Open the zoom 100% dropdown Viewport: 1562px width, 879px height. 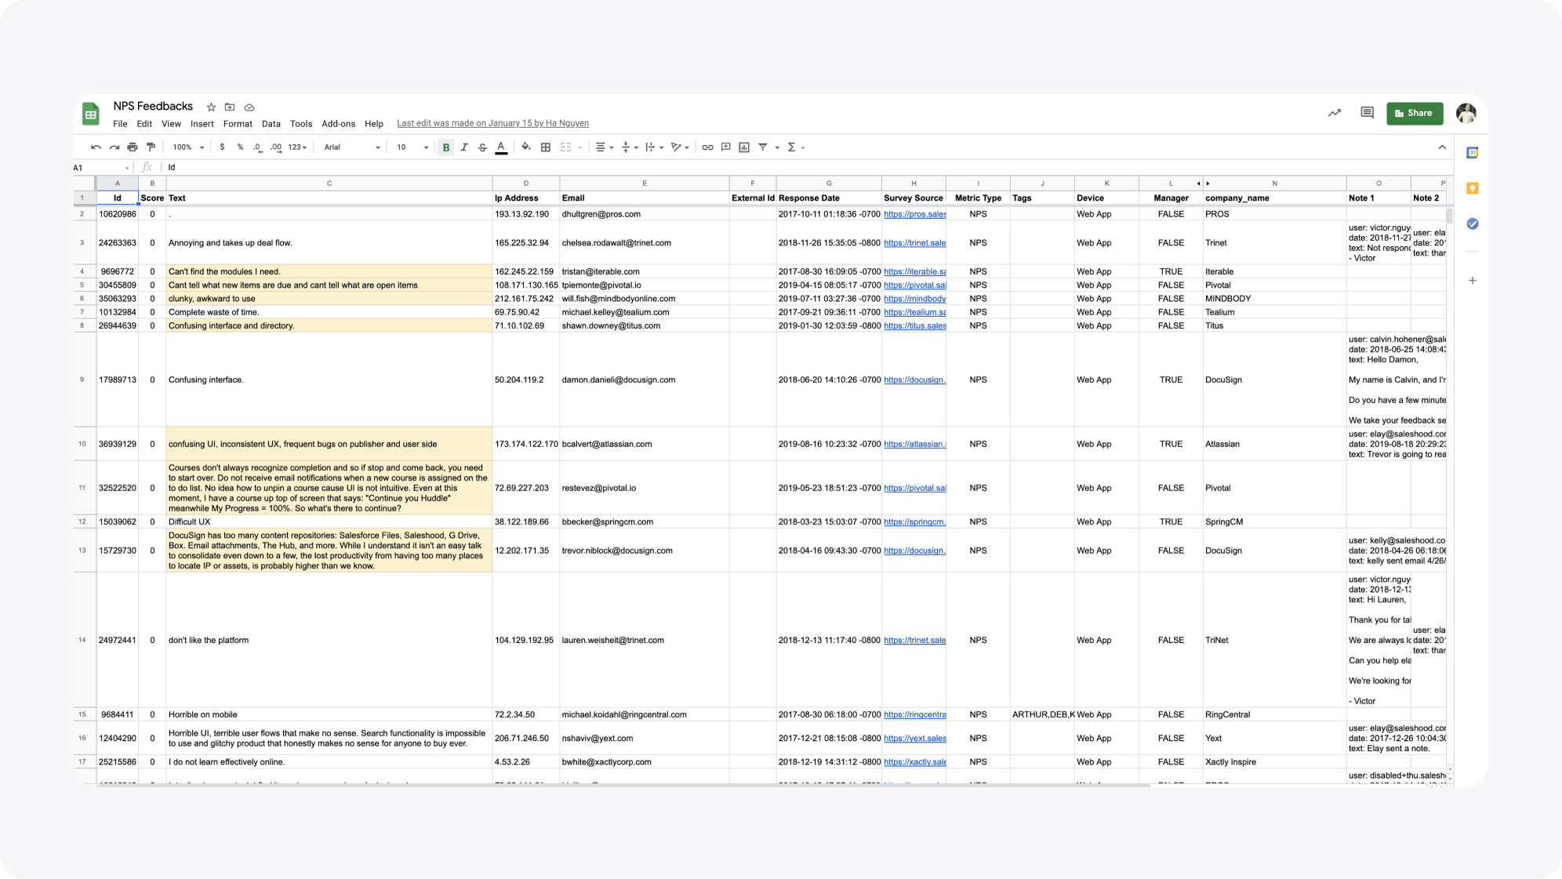tap(188, 147)
